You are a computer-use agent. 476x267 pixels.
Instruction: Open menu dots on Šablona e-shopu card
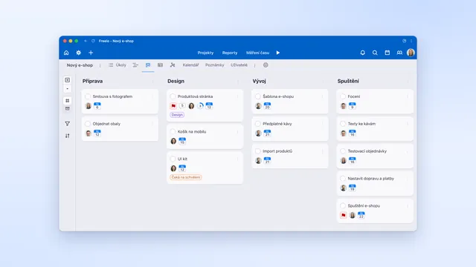point(322,96)
